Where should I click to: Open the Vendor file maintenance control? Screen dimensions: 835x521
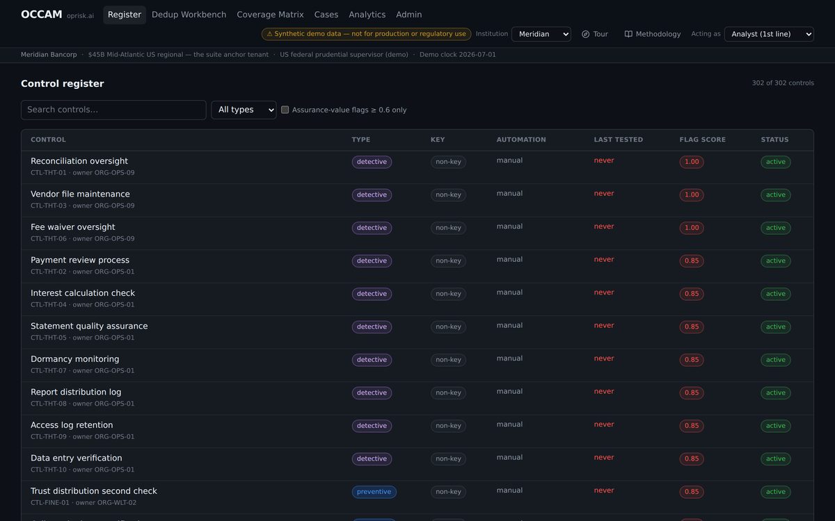[80, 194]
